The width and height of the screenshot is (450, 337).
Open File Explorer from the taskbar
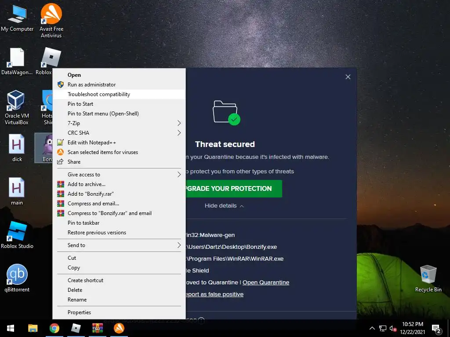click(33, 328)
